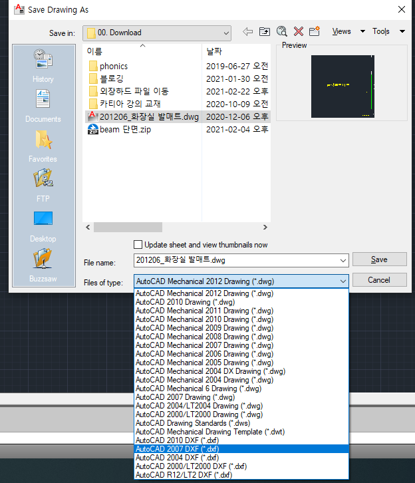Collapse the Files of type combo box
The image size is (415, 483).
[x=343, y=281]
